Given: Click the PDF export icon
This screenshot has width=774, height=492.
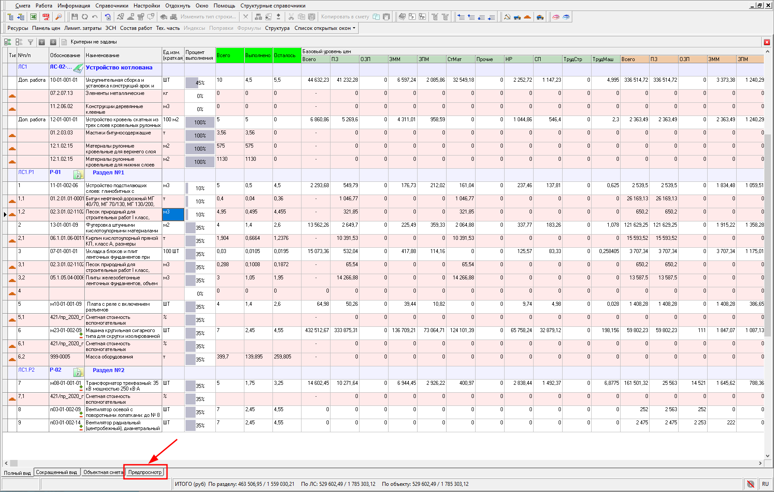Looking at the screenshot, I should coord(46,17).
